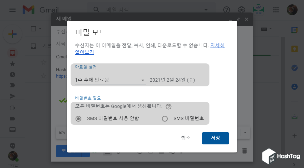Open the chat user avatar at bottom left
This screenshot has height=168, width=304.
point(13,156)
